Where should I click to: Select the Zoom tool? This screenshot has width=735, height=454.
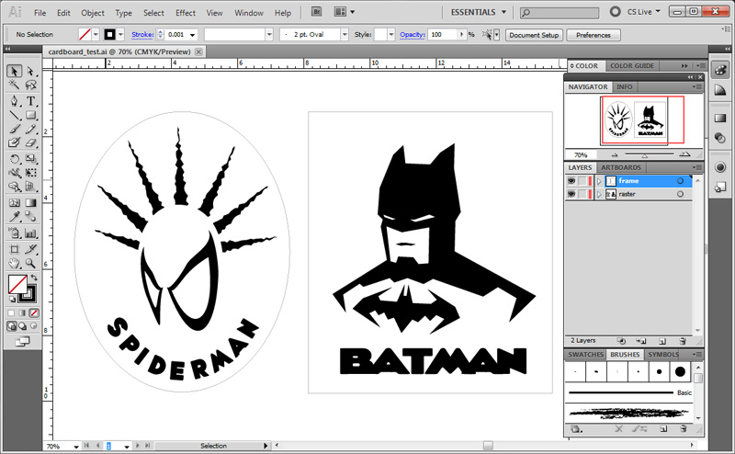point(30,263)
